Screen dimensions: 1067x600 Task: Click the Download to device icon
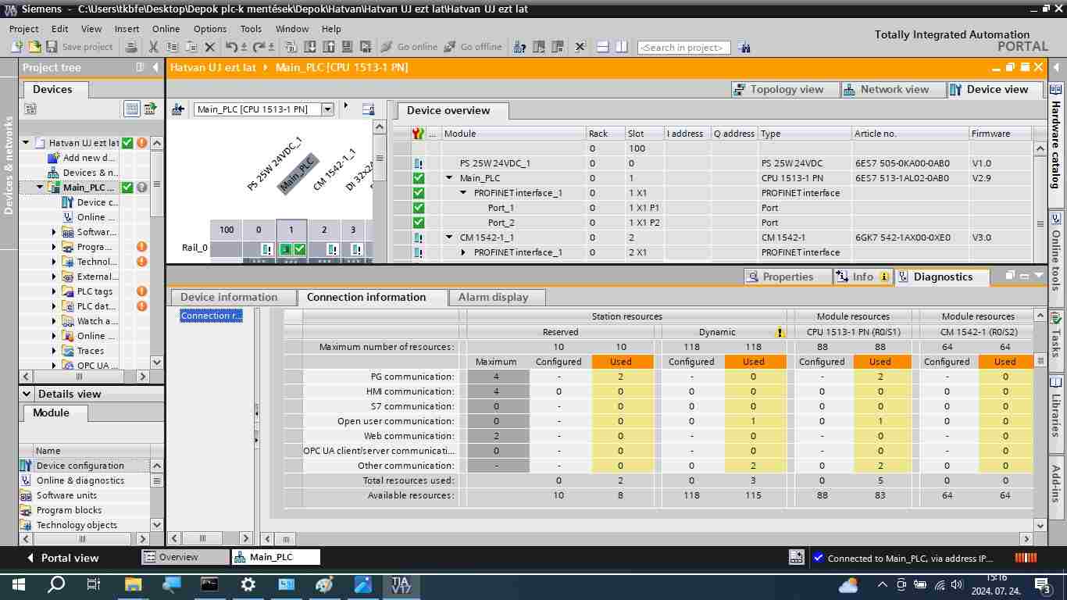[310, 47]
